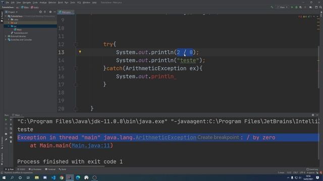Open the File menu
The image size is (323, 181).
(x=7, y=3)
